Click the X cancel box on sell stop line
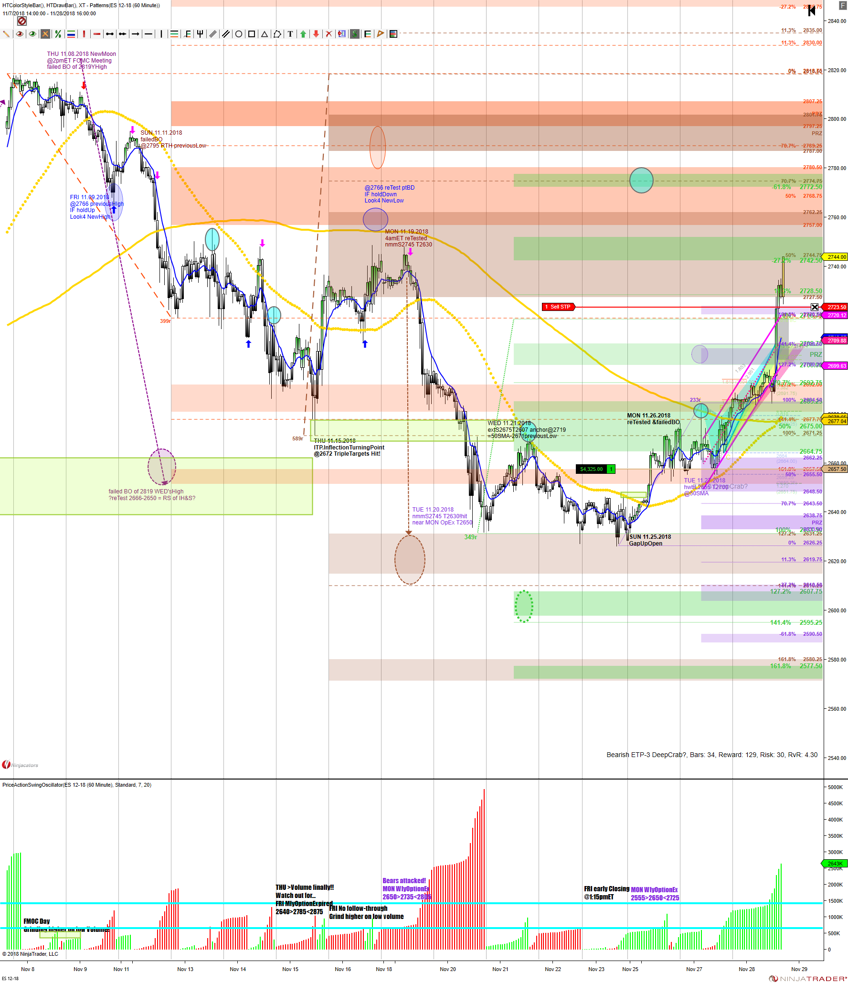The height and width of the screenshot is (983, 848). pyautogui.click(x=815, y=307)
